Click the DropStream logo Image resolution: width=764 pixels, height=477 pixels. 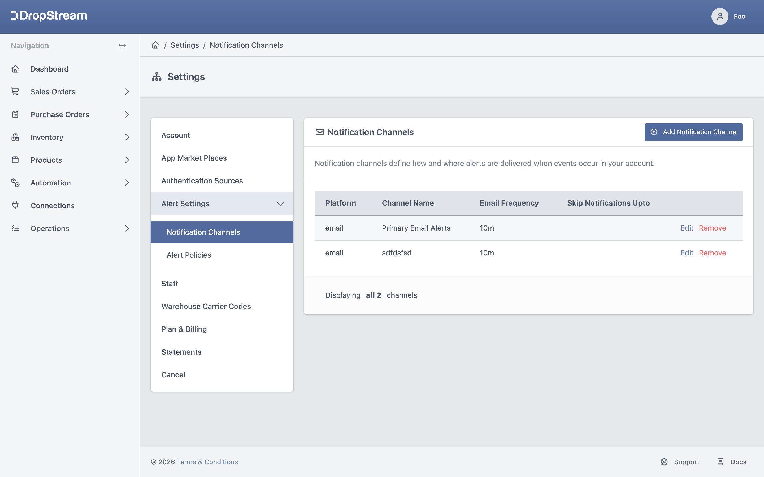coord(49,16)
